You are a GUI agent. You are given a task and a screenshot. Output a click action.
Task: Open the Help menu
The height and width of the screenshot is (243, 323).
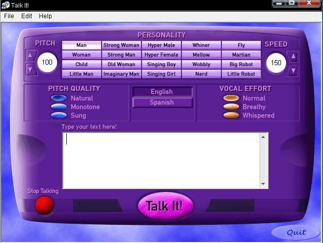click(45, 16)
